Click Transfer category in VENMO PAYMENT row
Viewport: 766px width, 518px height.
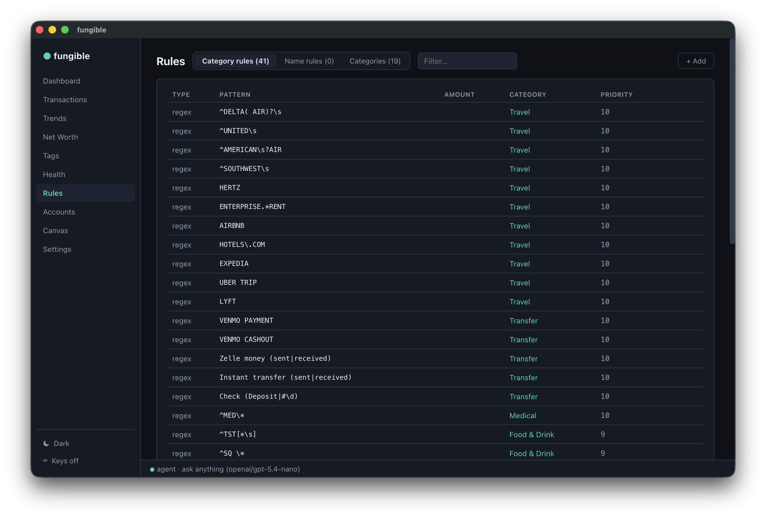coord(523,321)
